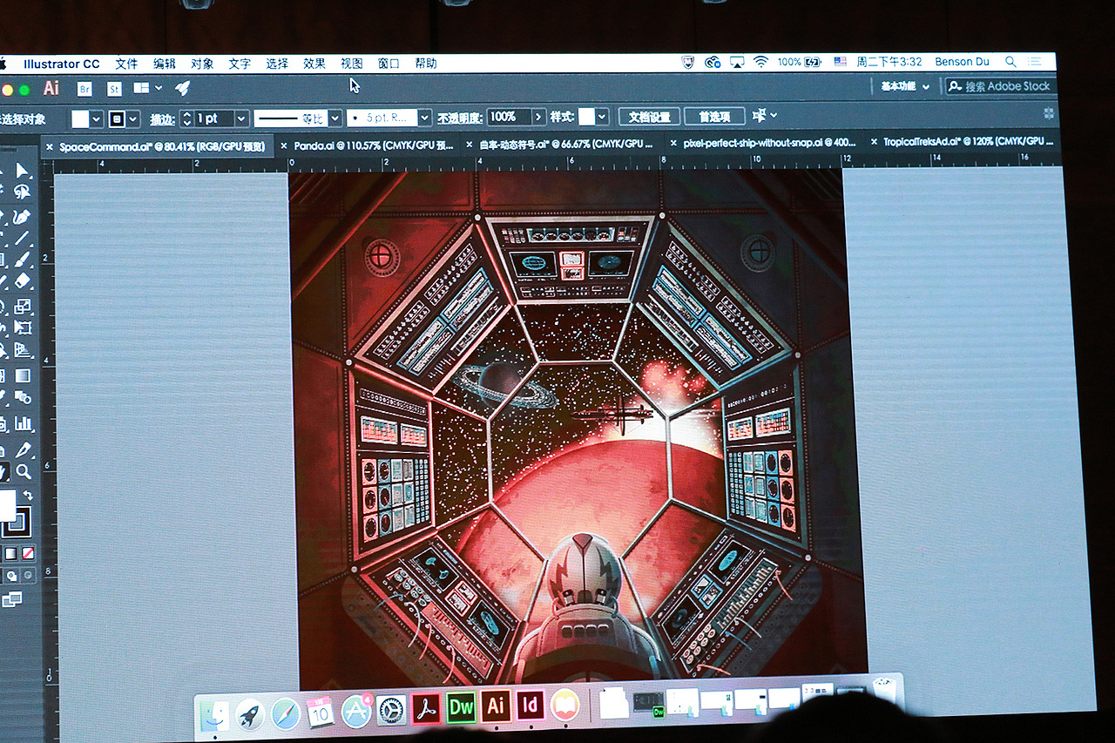This screenshot has height=743, width=1115.
Task: Select the Eraser tool
Action: click(23, 281)
